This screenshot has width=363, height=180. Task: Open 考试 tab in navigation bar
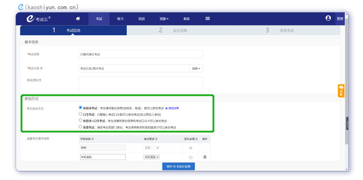[99, 19]
